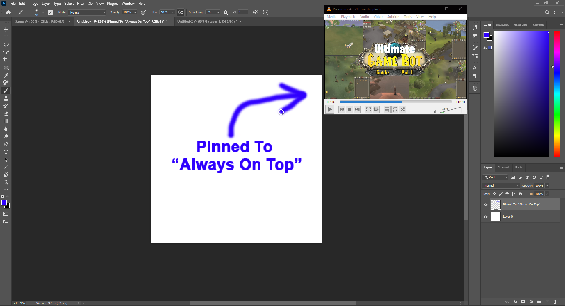Swap foreground and background colors
This screenshot has width=565, height=306.
(x=8, y=197)
